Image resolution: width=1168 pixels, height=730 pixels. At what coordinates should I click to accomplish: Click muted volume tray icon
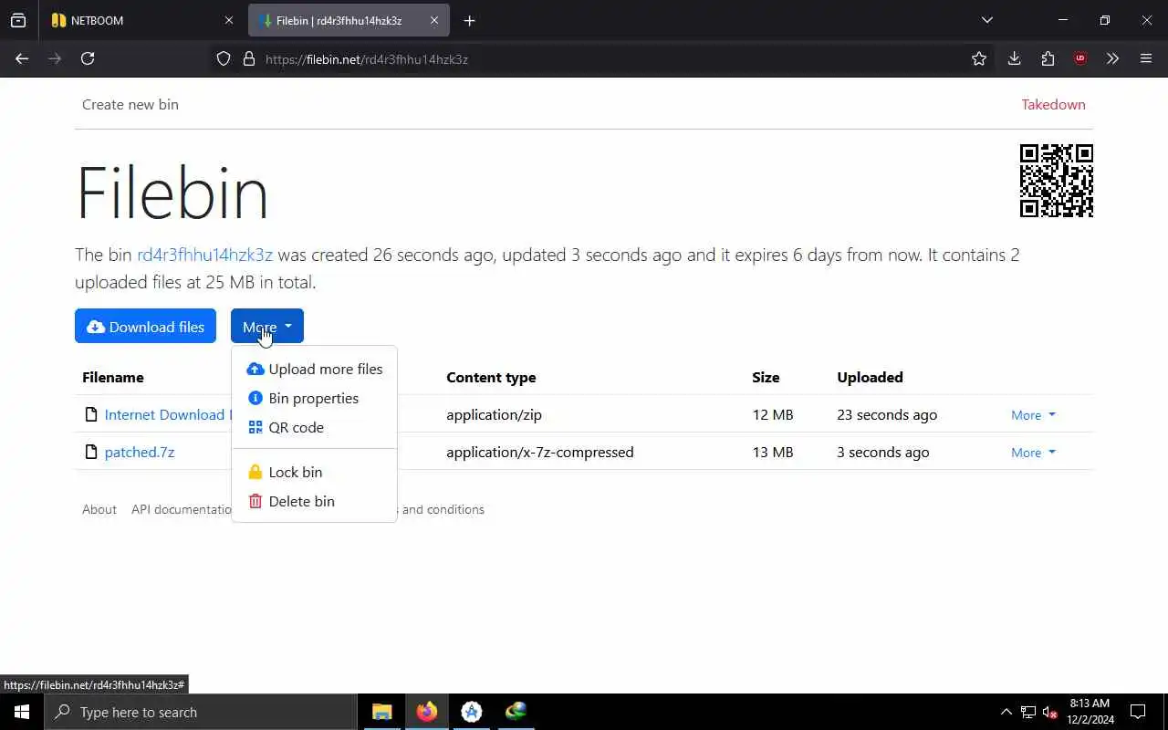point(1050,712)
